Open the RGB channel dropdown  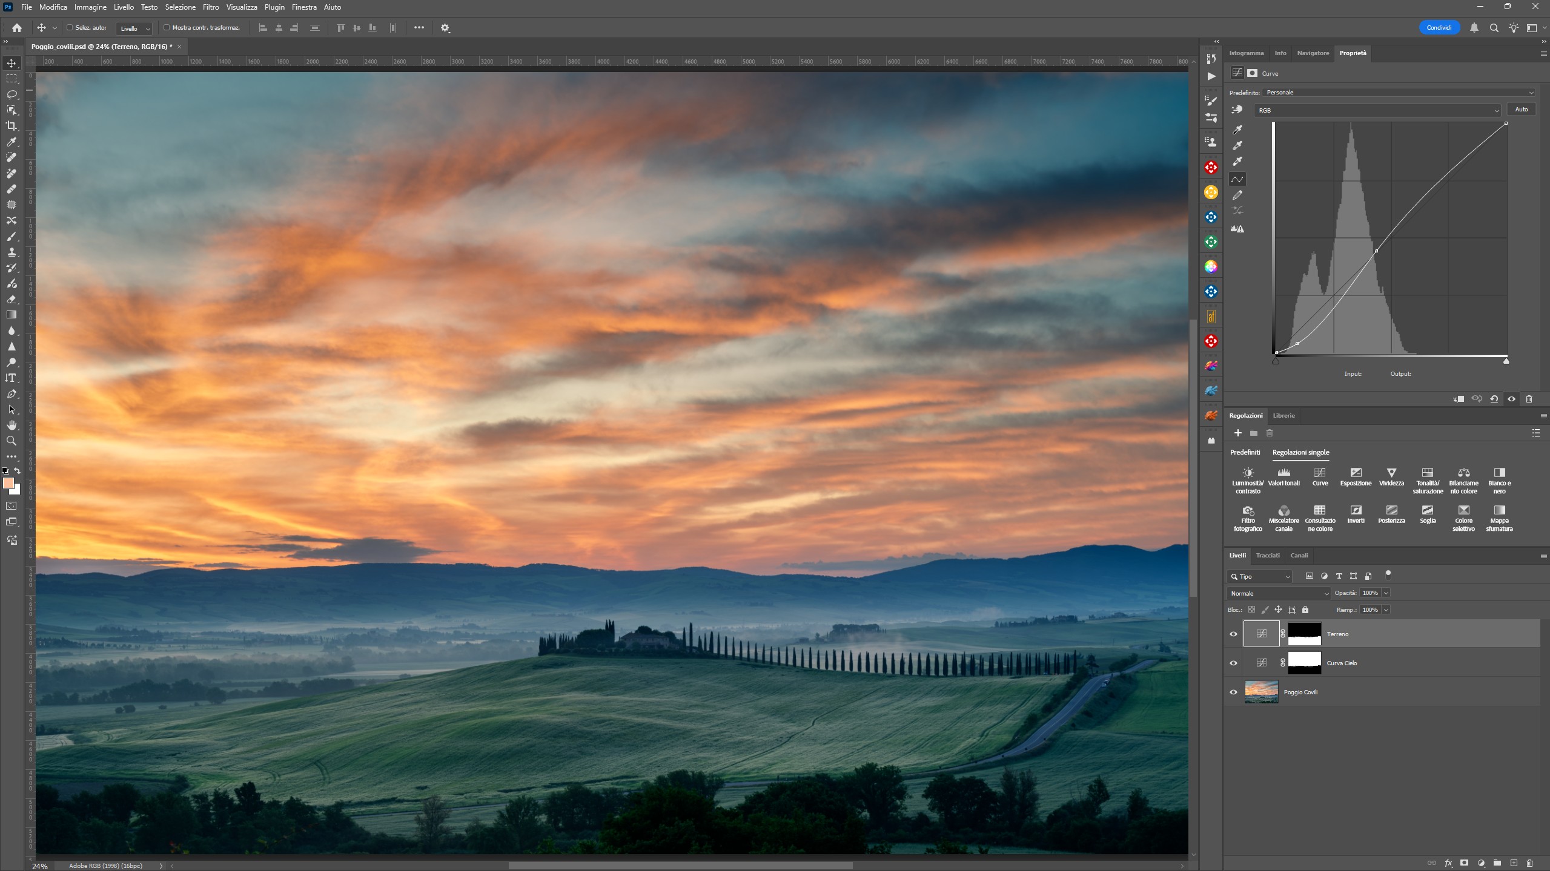(1377, 110)
